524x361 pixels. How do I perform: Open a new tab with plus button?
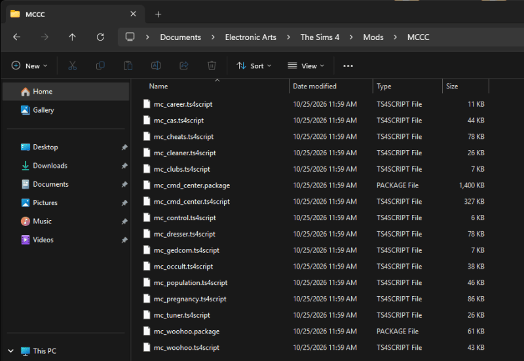158,14
